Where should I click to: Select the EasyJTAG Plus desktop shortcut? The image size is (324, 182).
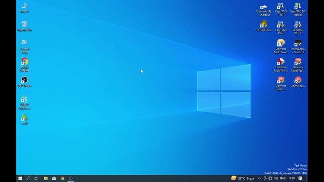coord(281,28)
